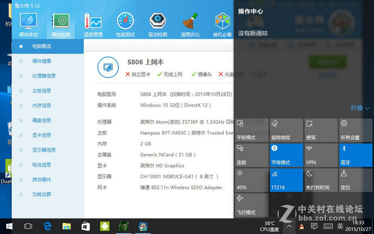Launch Microsoft Edge from taskbar
This screenshot has width=374, height=234.
tap(48, 226)
